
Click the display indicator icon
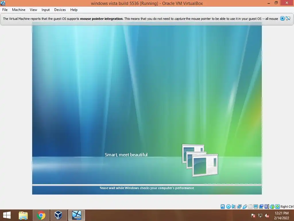[256, 207]
